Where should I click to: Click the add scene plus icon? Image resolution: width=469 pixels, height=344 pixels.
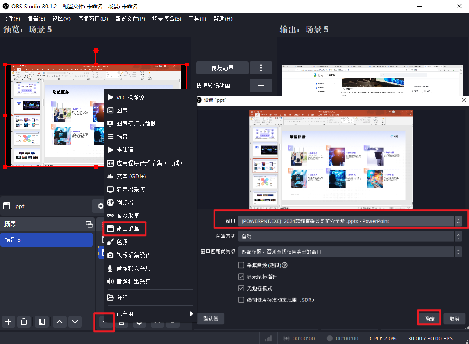tap(8, 322)
